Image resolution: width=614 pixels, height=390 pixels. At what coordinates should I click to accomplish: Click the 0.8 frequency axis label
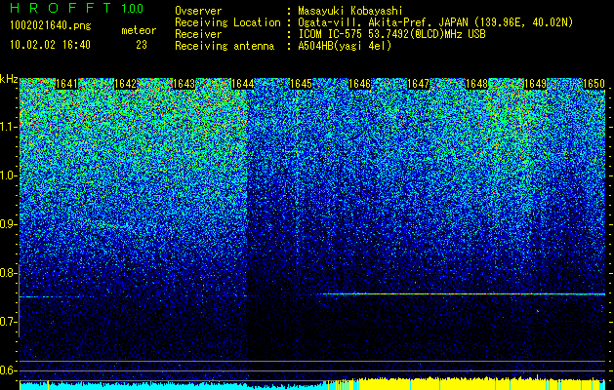(x=8, y=273)
